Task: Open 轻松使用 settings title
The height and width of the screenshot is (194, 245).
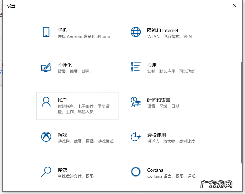Action: [157, 135]
